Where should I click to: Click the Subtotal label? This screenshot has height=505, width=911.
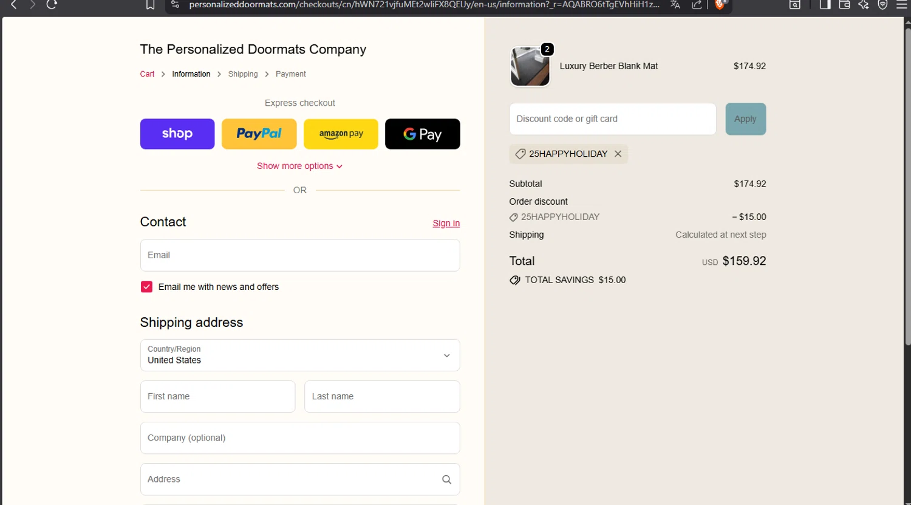click(x=525, y=184)
